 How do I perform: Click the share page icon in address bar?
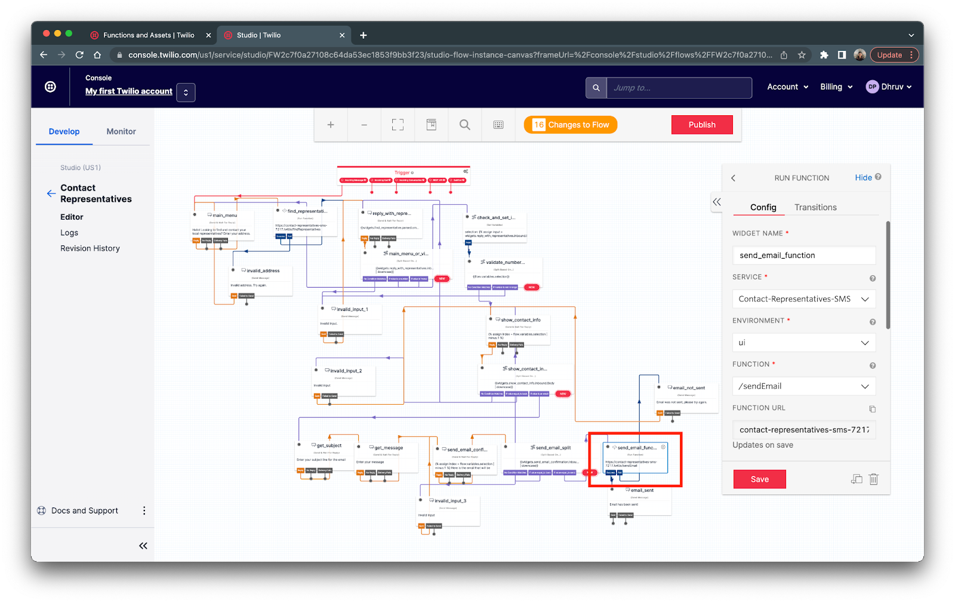point(784,55)
